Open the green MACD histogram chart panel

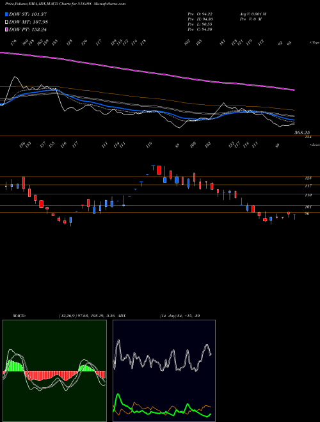[54, 371]
